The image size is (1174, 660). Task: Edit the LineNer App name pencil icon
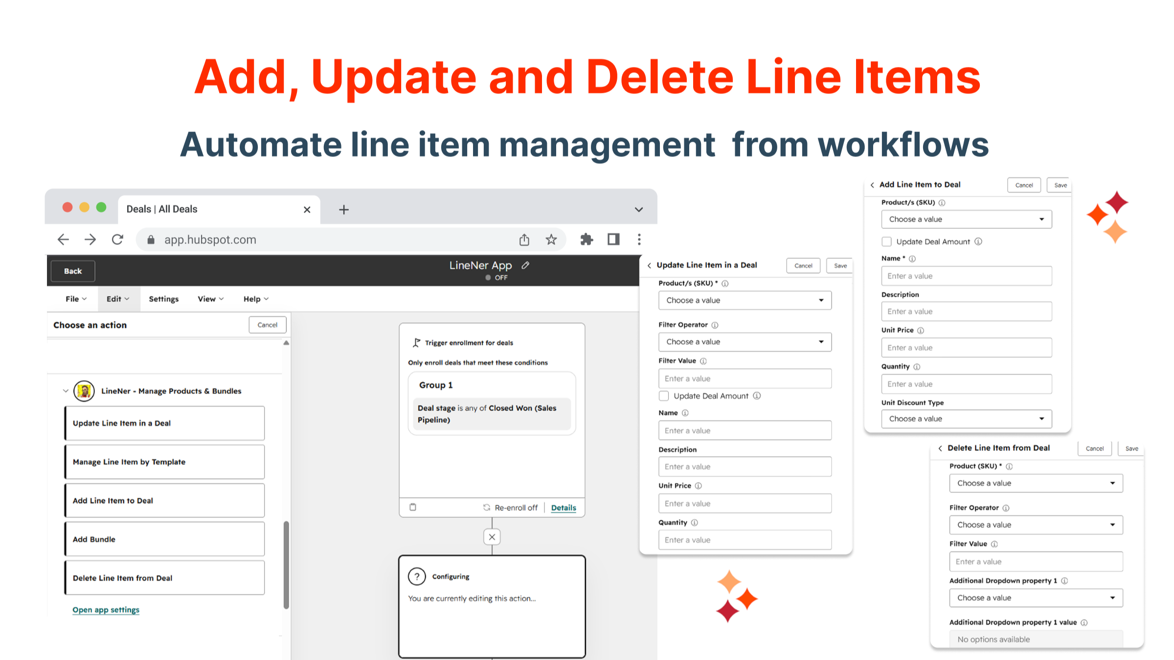click(525, 265)
